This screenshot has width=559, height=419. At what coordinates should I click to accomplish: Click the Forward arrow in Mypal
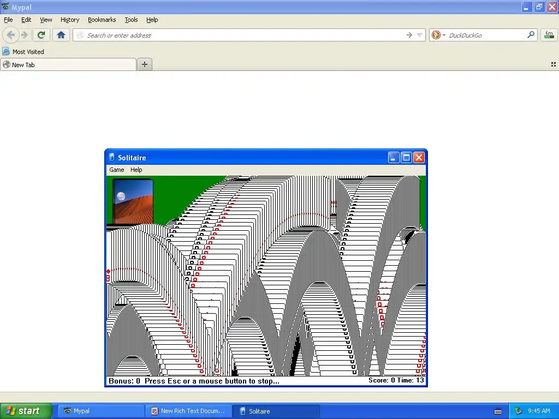tap(24, 35)
